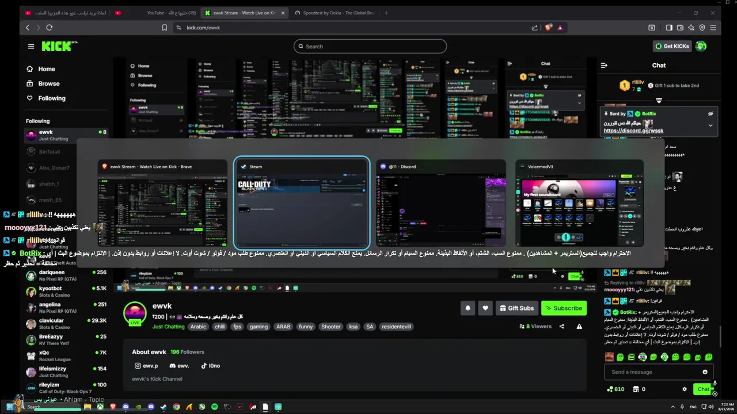This screenshot has height=414, width=737.
Task: Share the stream via share icon
Action: point(562,327)
